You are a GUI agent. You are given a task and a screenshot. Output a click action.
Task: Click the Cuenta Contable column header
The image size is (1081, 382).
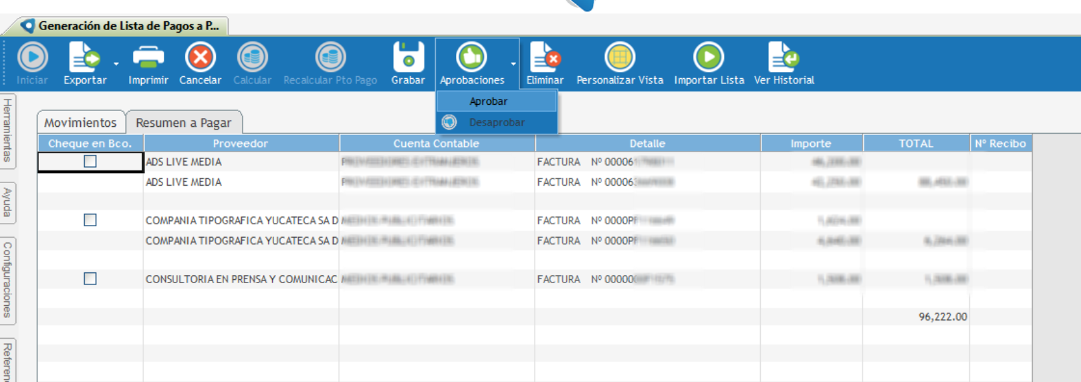point(437,144)
